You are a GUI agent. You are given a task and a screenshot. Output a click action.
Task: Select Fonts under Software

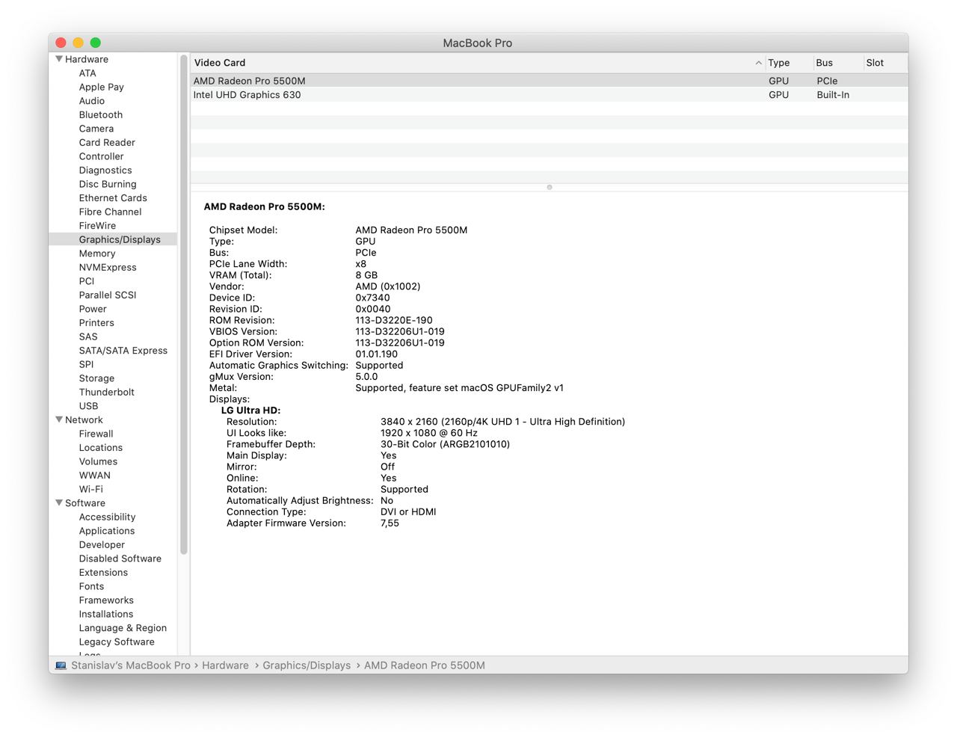[x=91, y=586]
